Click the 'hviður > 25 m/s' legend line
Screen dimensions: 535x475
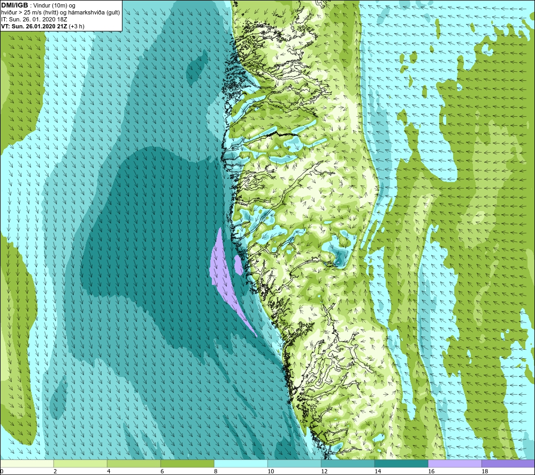click(x=60, y=13)
